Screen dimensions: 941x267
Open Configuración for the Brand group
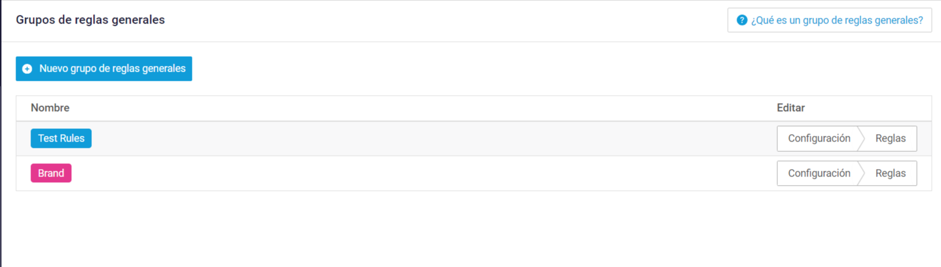pyautogui.click(x=819, y=173)
